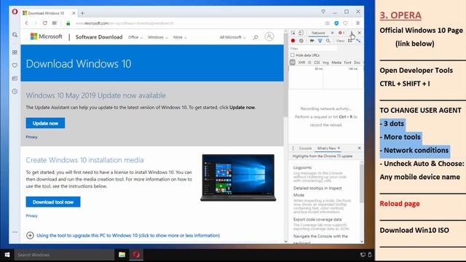466x262 pixels.
Task: Open the blue ad blocker shield
Action: point(336,23)
